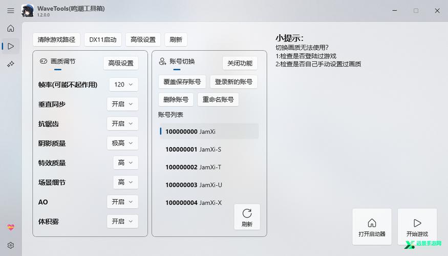Click the 帧率(可能不起作用) label
This screenshot has width=448, height=256.
coord(68,84)
